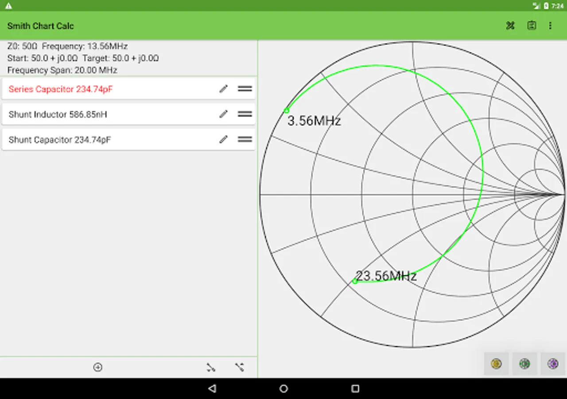Edit the Shunt Capacitor 234.74pF component

coord(223,140)
